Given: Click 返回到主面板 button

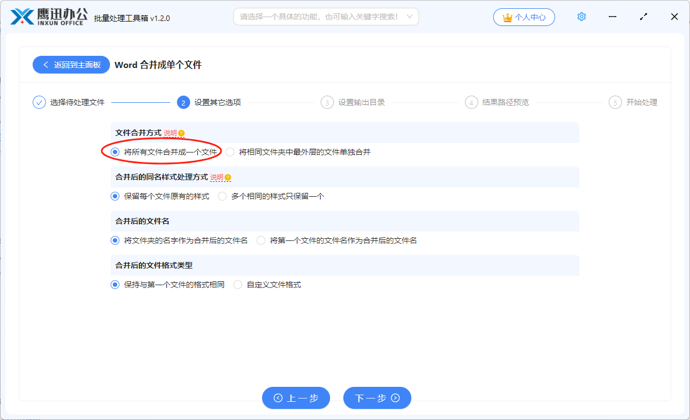Looking at the screenshot, I should click(x=71, y=65).
